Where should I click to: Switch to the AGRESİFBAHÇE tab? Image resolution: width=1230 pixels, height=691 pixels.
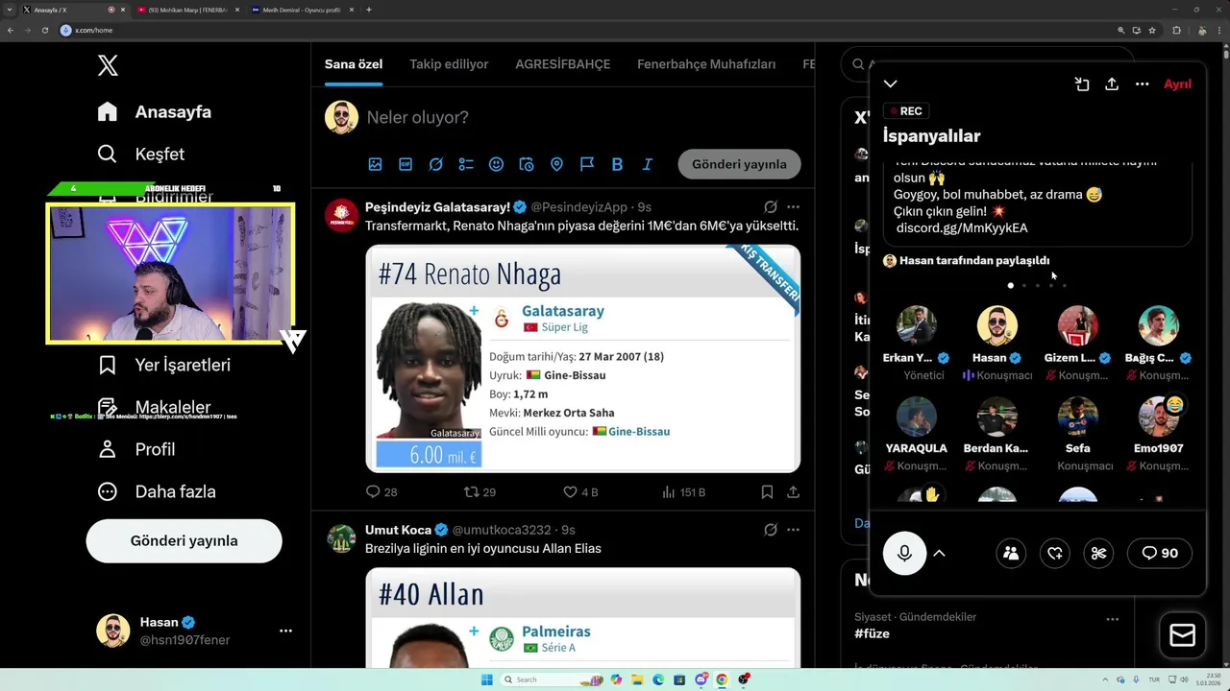(562, 64)
